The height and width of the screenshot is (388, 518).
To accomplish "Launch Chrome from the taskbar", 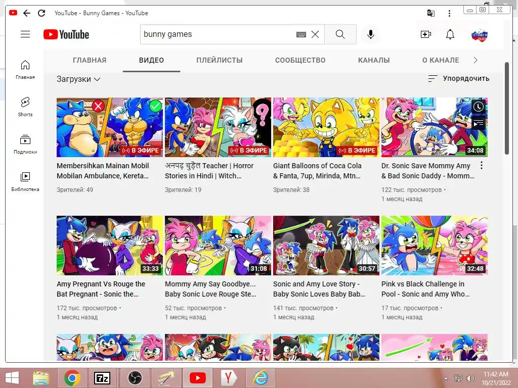I will (x=72, y=378).
